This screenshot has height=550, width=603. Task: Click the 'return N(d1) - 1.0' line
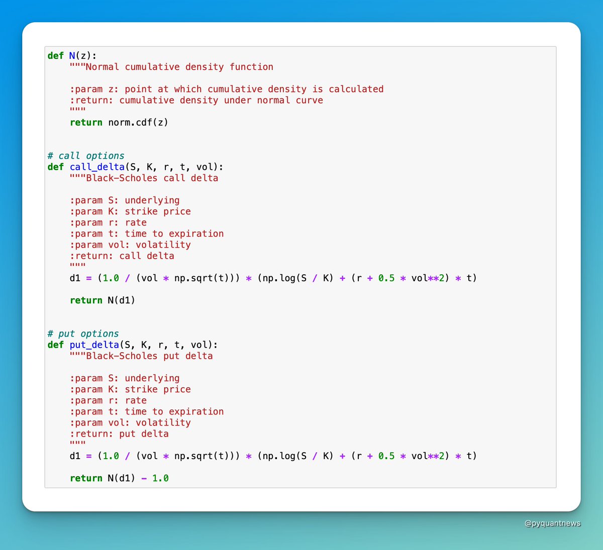(x=119, y=478)
